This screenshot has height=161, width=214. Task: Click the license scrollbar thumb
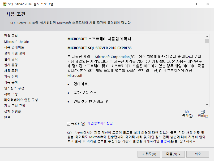207,41
